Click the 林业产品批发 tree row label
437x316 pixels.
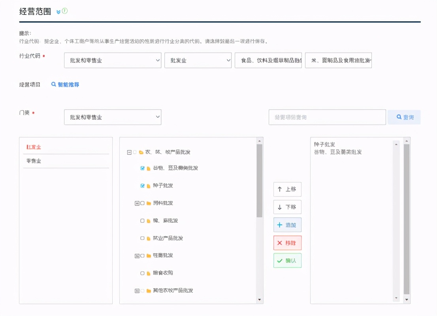tap(168, 238)
